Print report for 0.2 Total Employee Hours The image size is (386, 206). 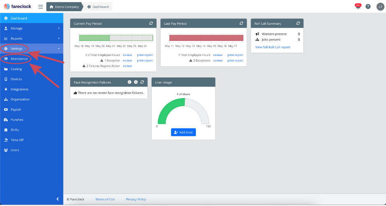[145, 55]
